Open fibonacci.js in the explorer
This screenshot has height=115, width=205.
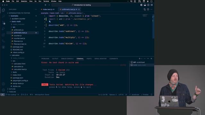(x=18, y=41)
